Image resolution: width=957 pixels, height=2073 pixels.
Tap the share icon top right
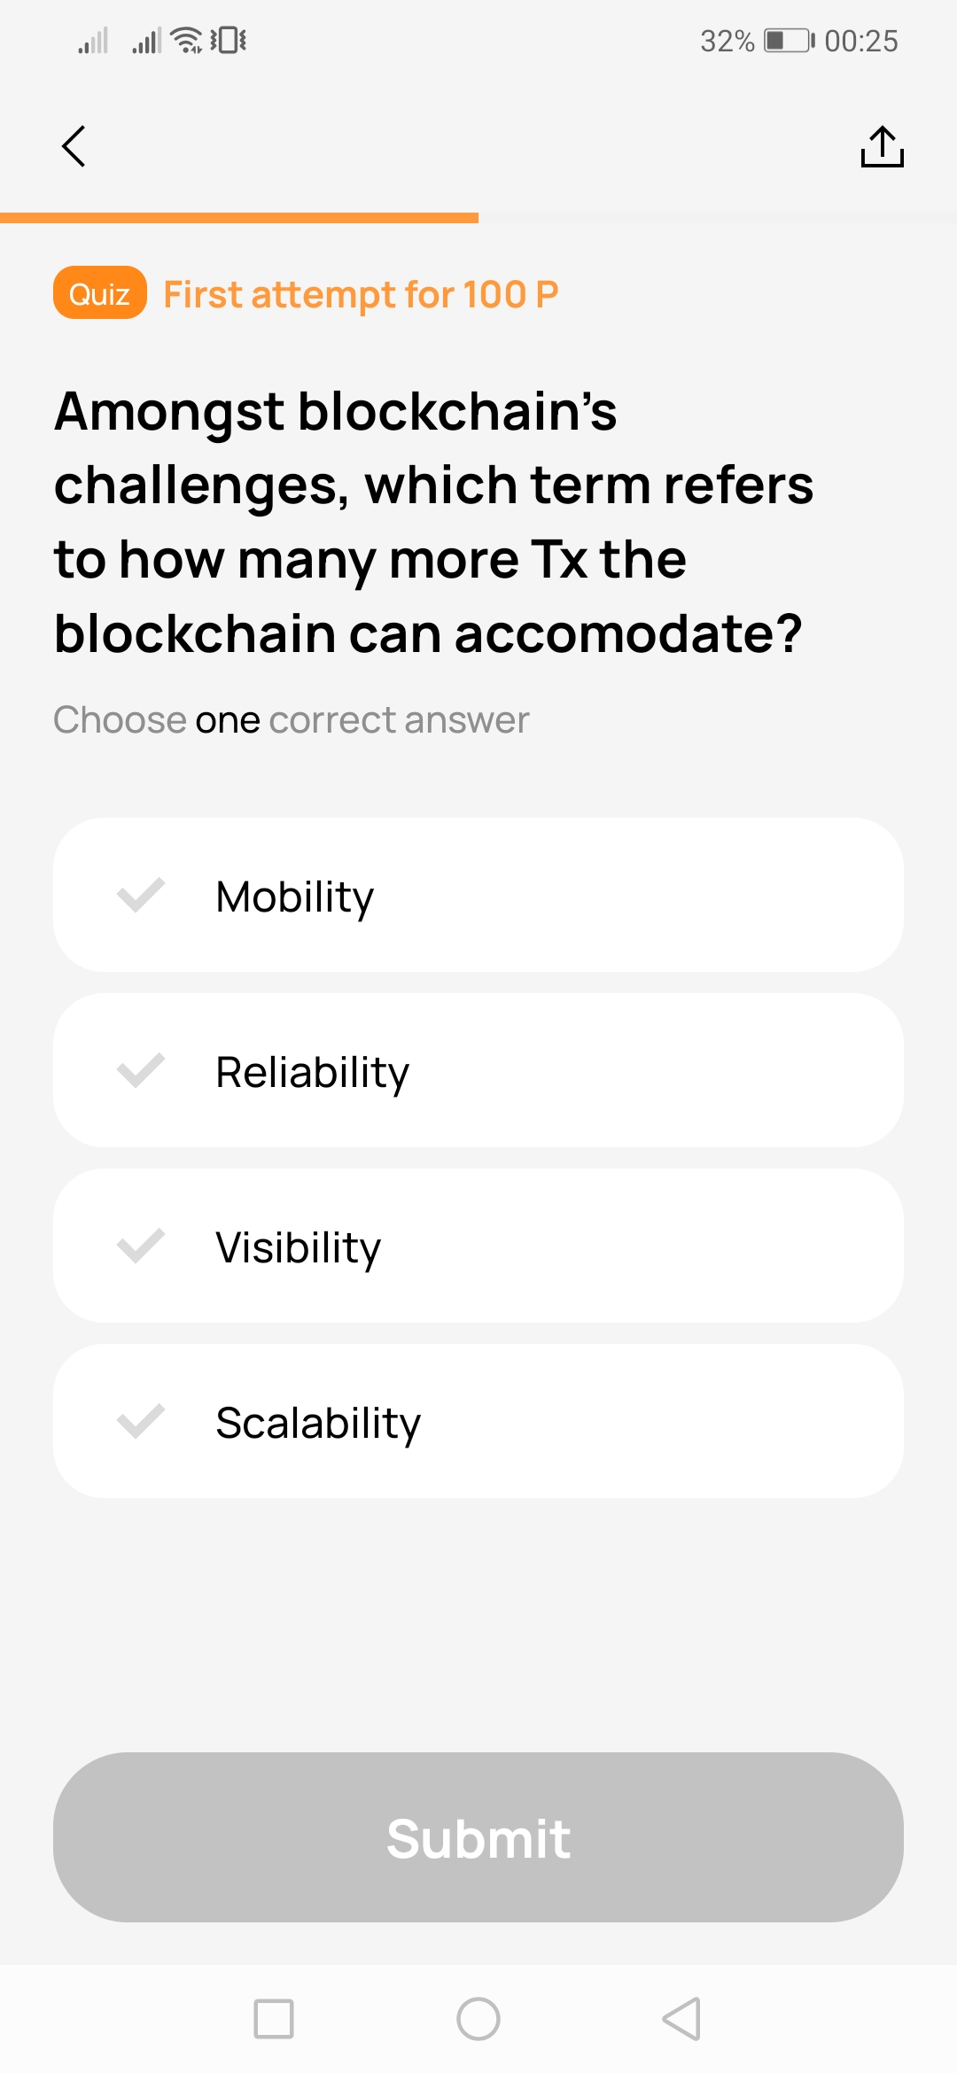pyautogui.click(x=882, y=146)
